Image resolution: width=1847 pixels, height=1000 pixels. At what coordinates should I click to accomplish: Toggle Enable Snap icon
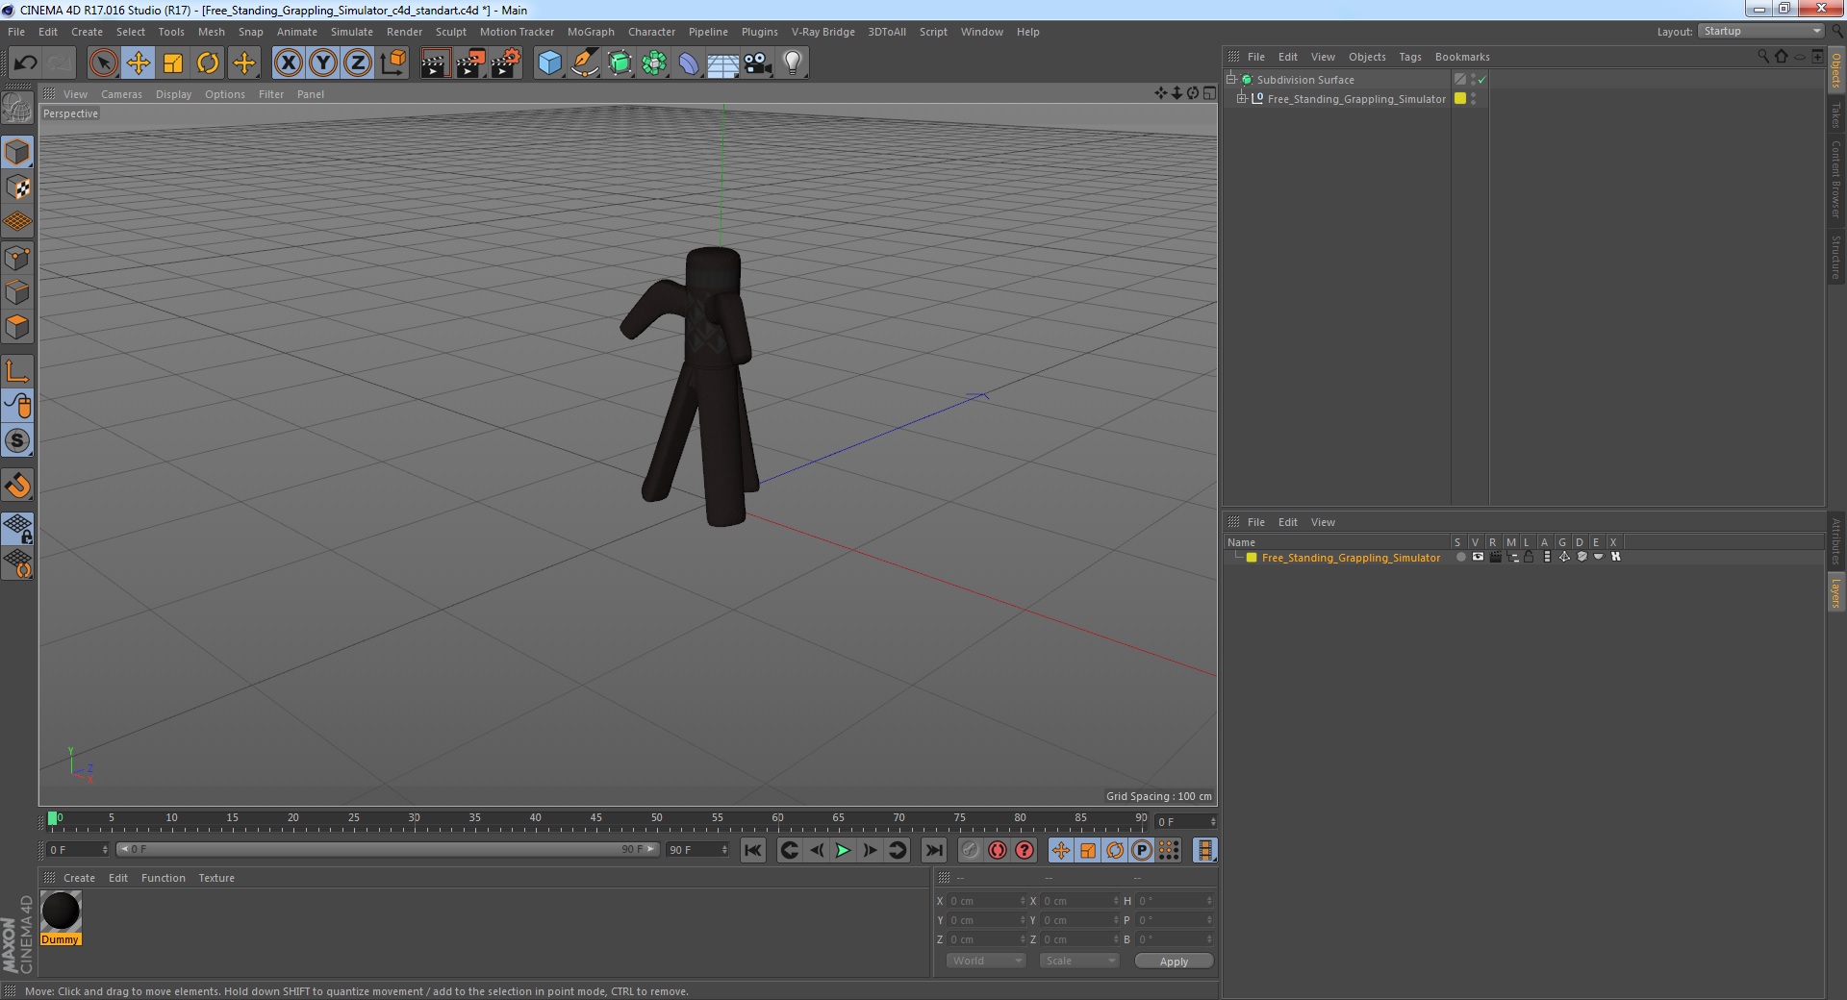click(17, 486)
